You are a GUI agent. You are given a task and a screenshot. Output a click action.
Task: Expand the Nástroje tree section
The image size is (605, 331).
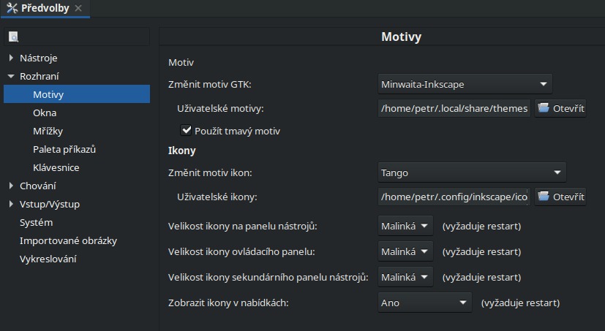pos(11,58)
